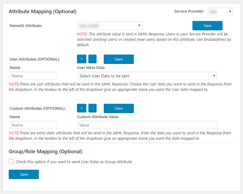This screenshot has width=243, height=194.
Task: Open the NameID Attribute selection list
Action: coord(109,25)
